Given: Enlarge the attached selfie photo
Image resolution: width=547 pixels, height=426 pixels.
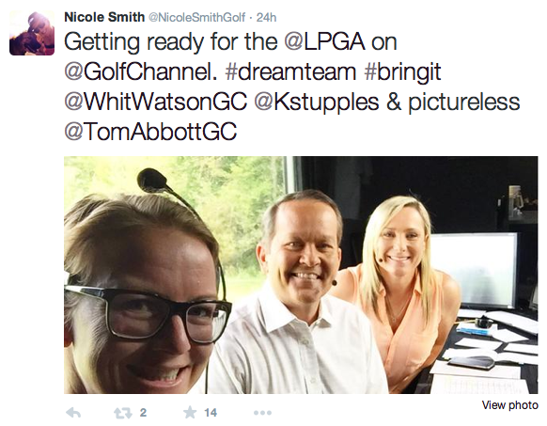Looking at the screenshot, I should (301, 276).
